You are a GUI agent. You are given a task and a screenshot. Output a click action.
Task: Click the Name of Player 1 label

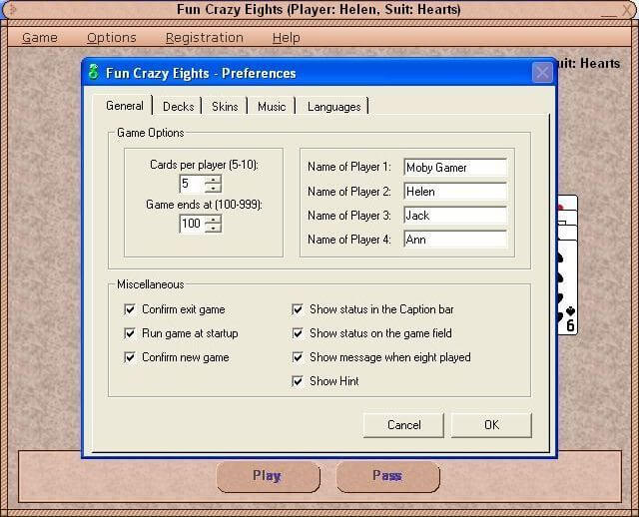pyautogui.click(x=349, y=167)
